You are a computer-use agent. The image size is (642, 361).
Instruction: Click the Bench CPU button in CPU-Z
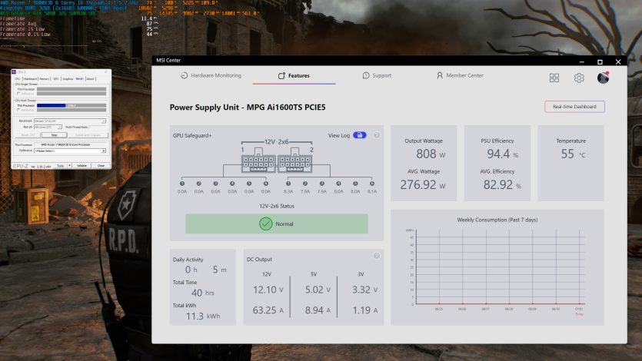coord(28,135)
